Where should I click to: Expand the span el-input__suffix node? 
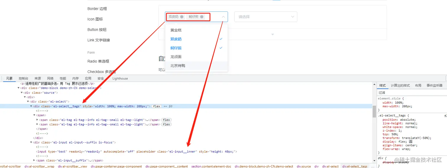click(34, 160)
